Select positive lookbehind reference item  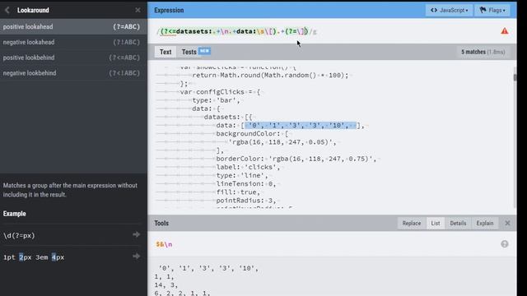pos(73,58)
